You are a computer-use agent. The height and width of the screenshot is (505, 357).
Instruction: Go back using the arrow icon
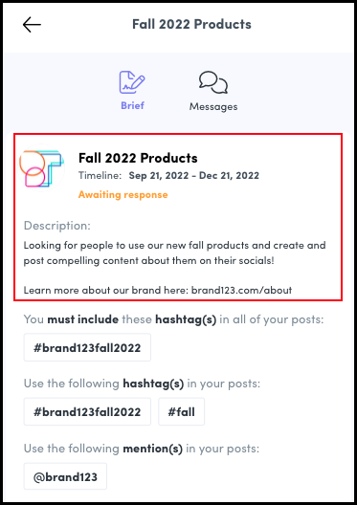click(32, 25)
